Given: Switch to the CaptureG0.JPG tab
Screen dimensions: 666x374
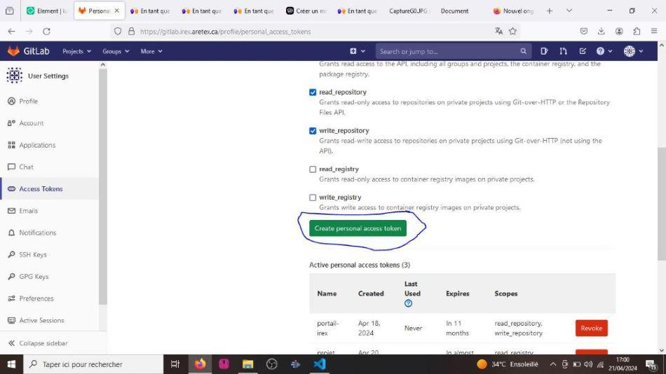Looking at the screenshot, I should point(408,11).
